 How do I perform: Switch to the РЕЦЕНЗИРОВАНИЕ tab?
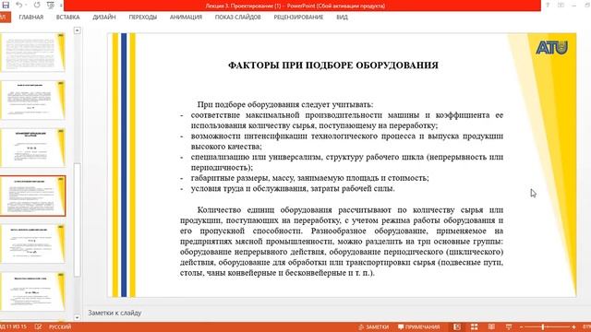pos(298,18)
